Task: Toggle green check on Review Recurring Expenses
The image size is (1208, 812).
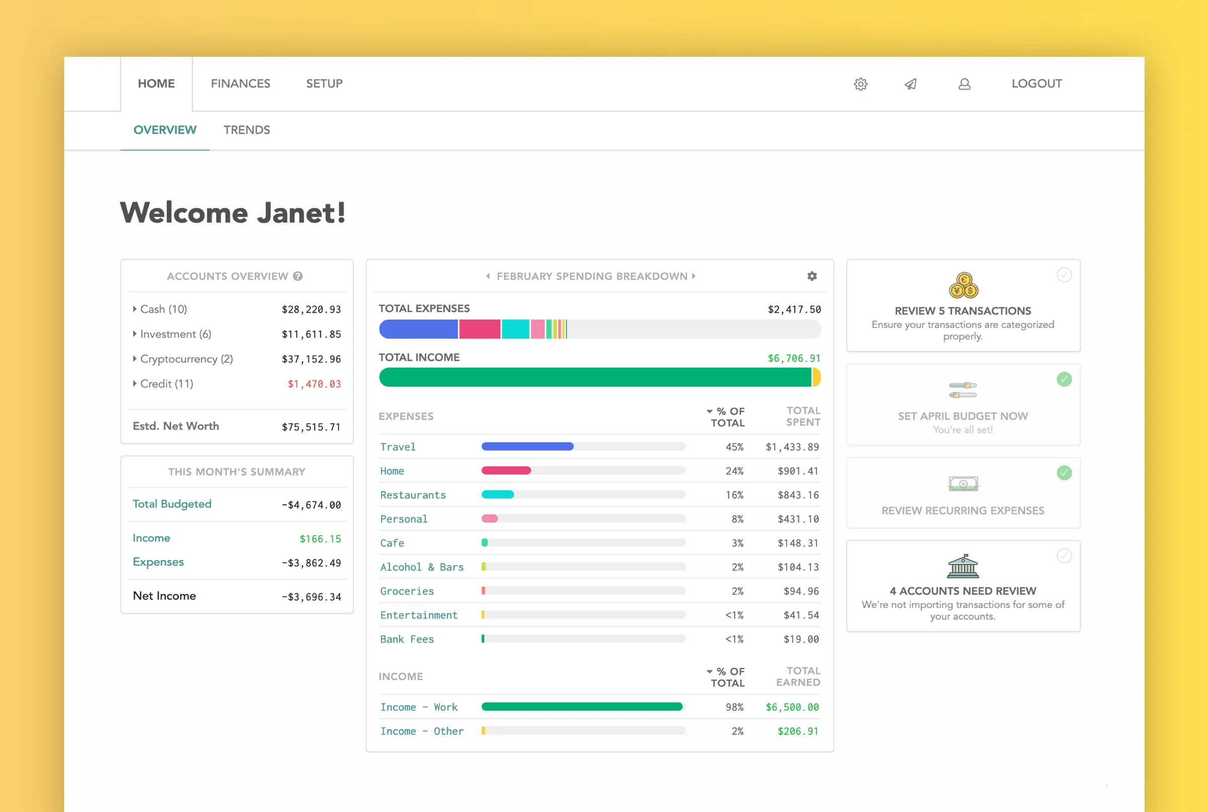Action: click(1064, 473)
